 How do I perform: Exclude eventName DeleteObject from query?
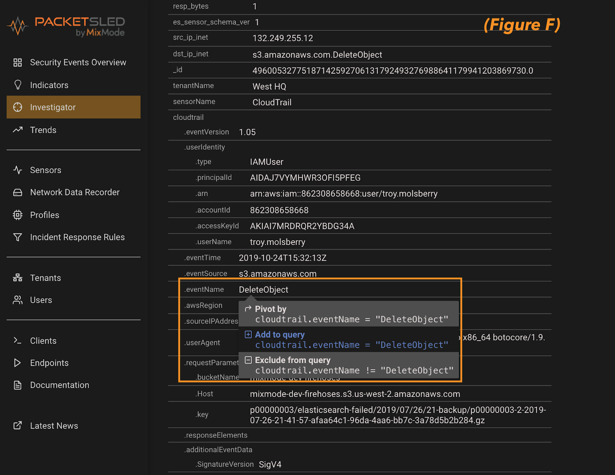[x=349, y=365]
